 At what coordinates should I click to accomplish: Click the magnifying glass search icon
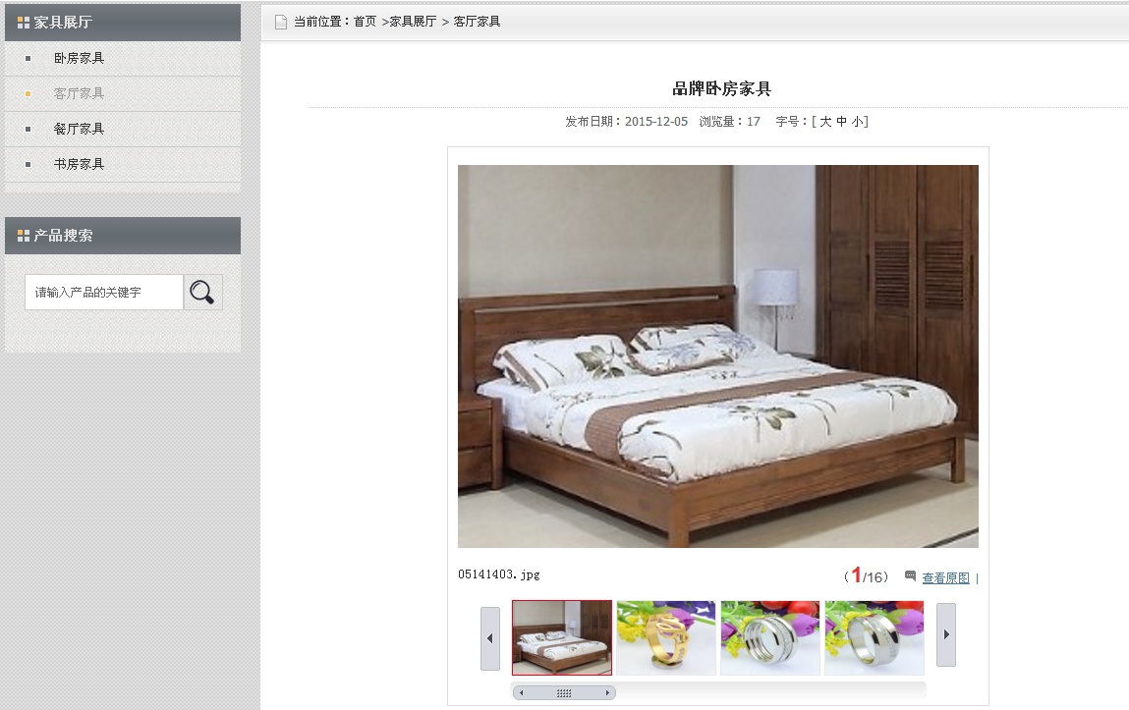point(202,292)
